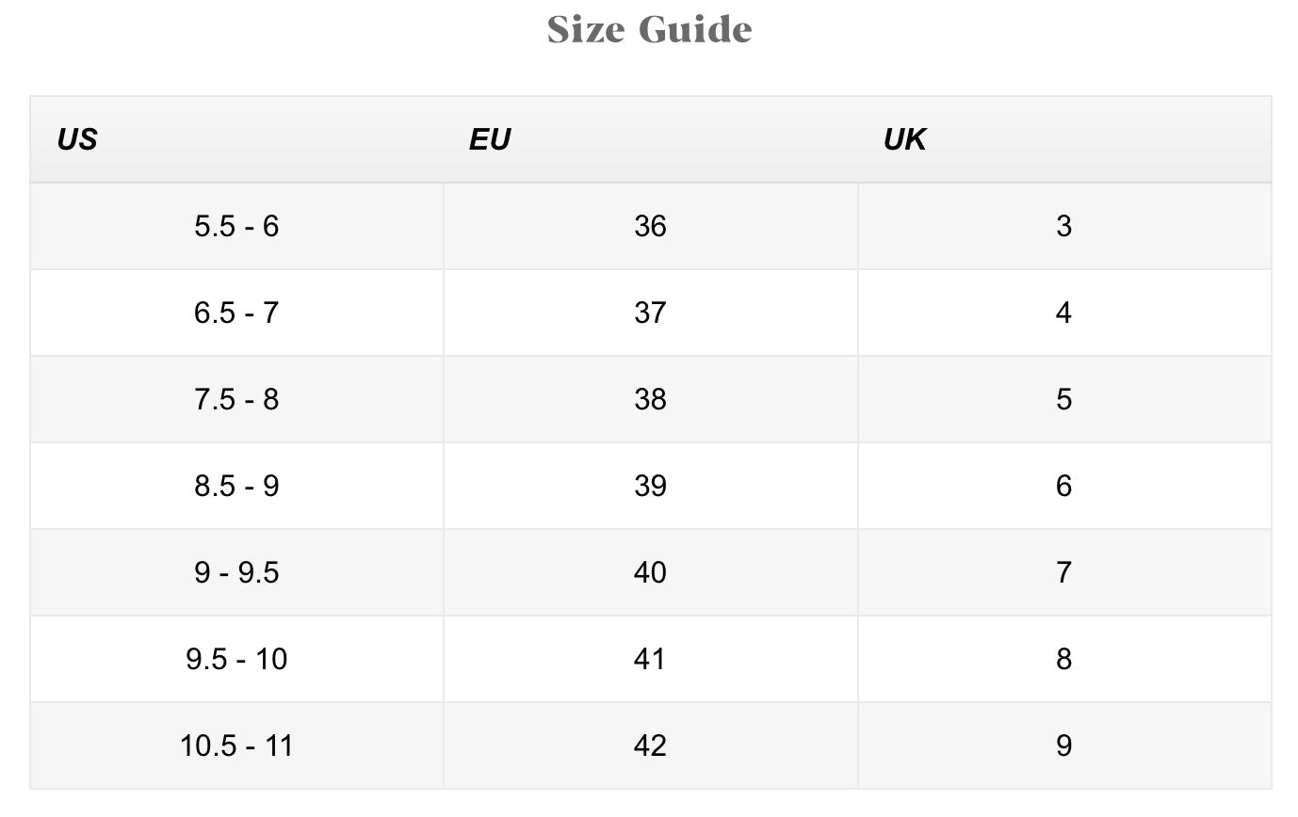Click EU size 38 cell
The height and width of the screenshot is (817, 1298).
(650, 399)
